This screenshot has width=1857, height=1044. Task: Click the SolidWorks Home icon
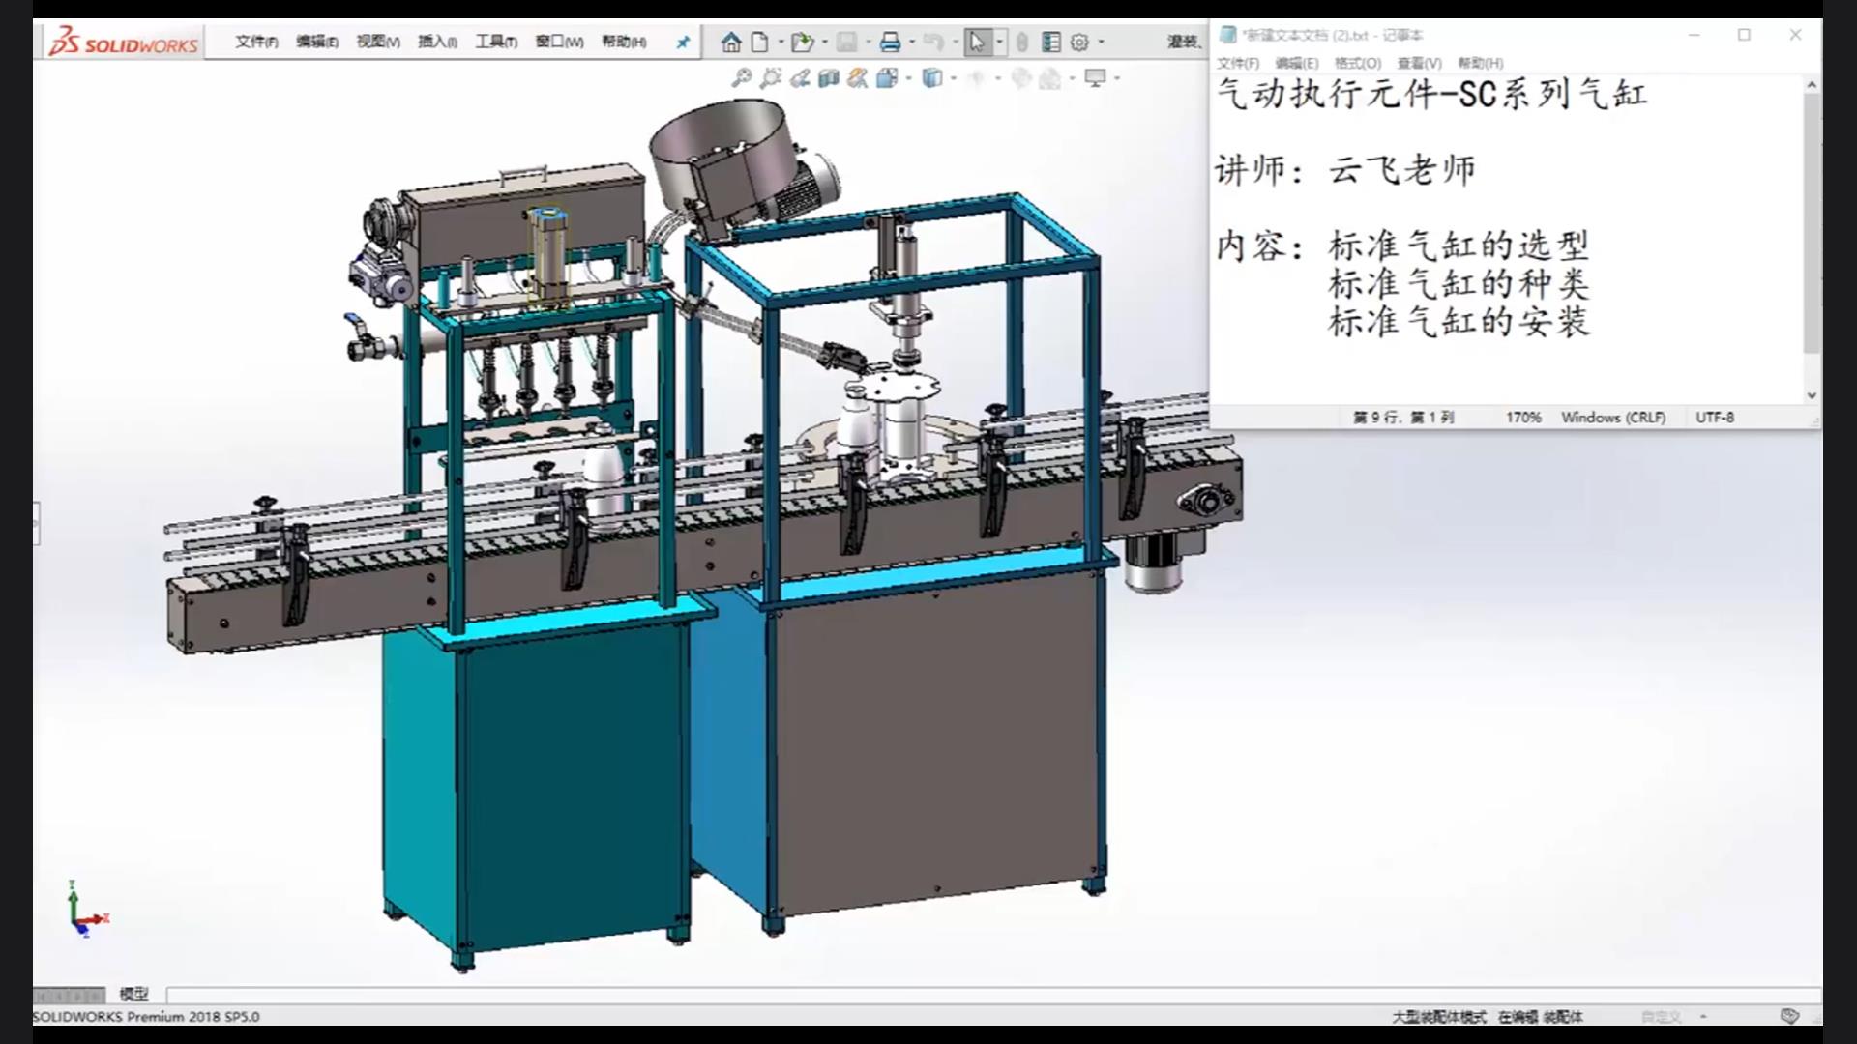[x=731, y=43]
